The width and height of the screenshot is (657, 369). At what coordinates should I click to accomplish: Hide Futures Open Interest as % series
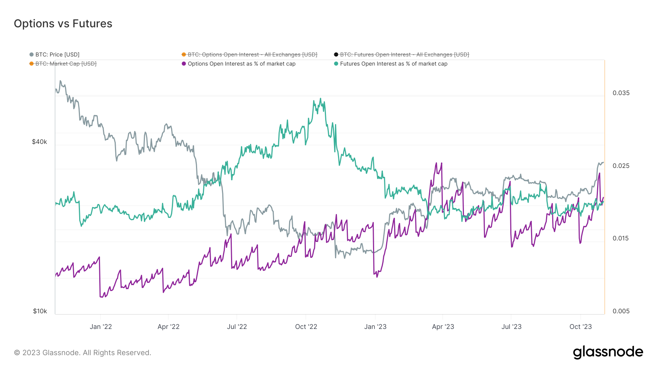tap(393, 64)
